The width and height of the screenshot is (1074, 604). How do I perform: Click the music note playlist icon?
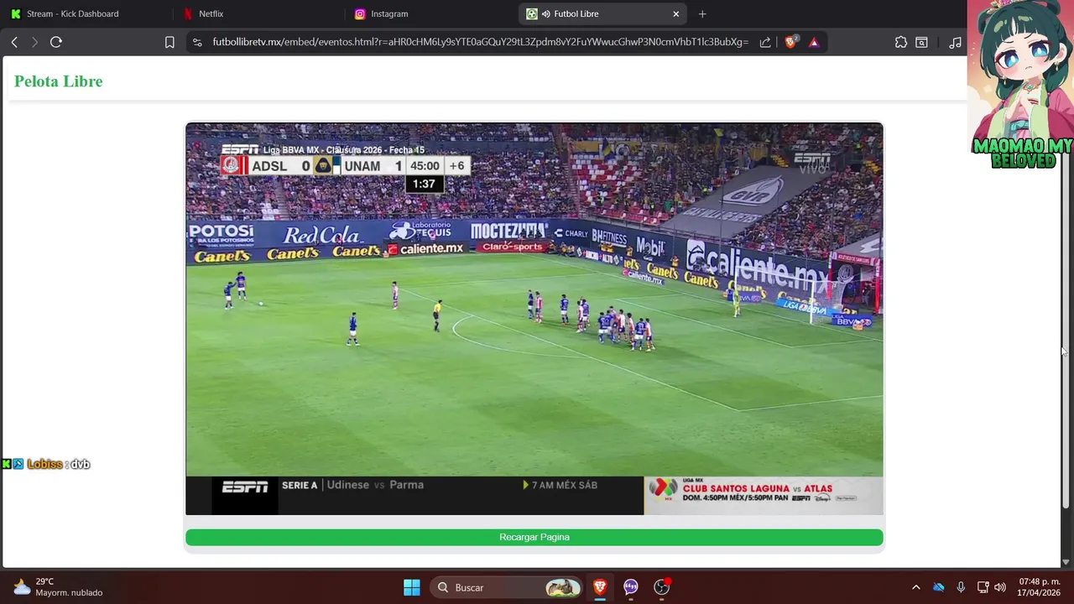click(x=955, y=42)
